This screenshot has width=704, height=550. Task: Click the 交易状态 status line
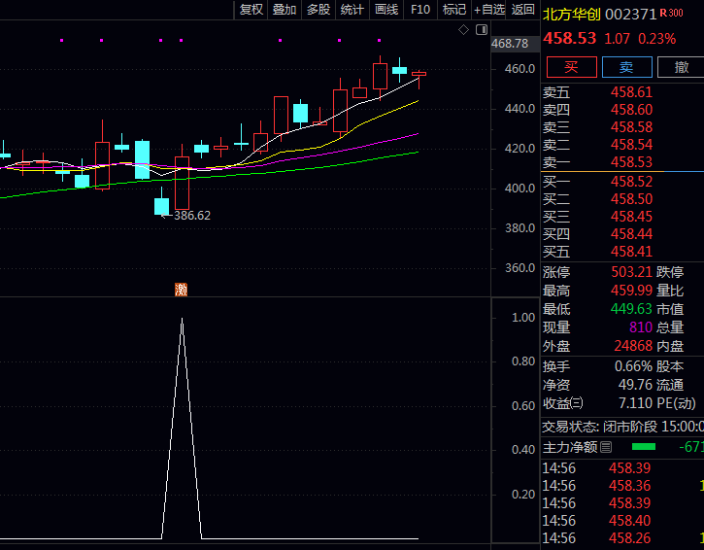(622, 427)
